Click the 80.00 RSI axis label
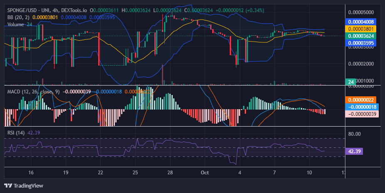The image size is (385, 193). pyautogui.click(x=354, y=134)
